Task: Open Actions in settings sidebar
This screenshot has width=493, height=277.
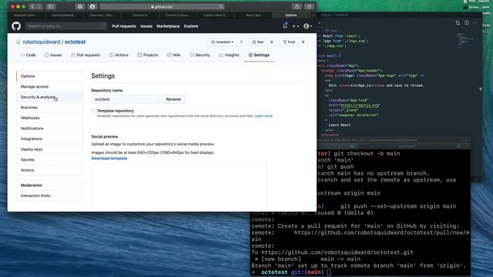Action: pos(49,170)
